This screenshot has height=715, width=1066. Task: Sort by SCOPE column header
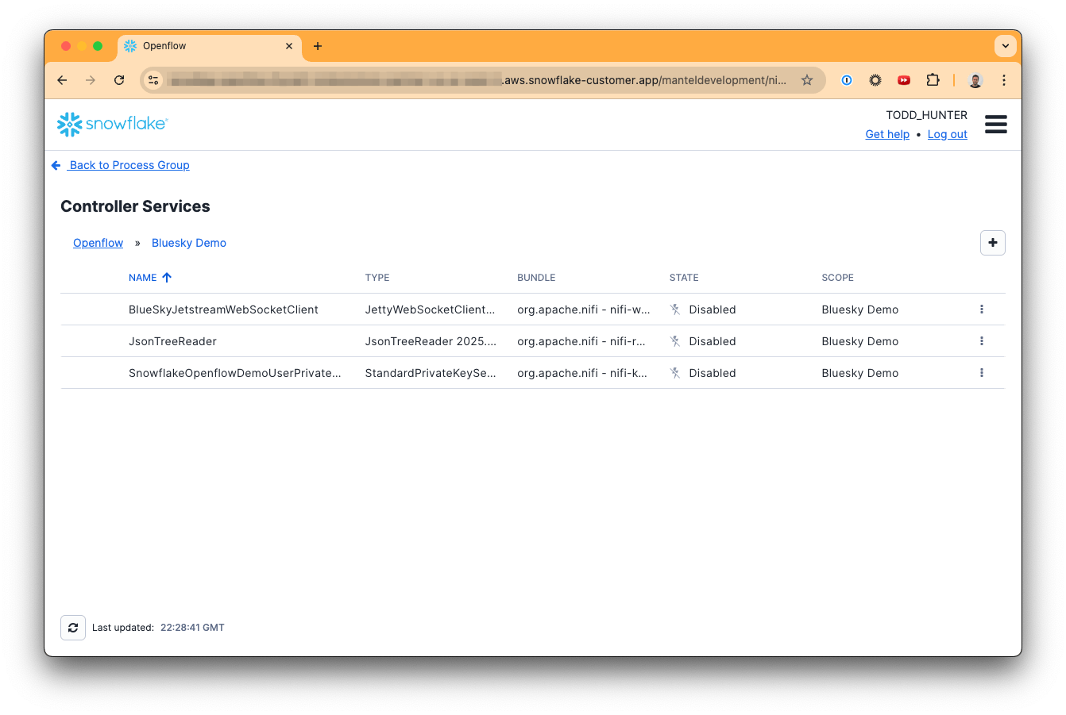coord(837,278)
